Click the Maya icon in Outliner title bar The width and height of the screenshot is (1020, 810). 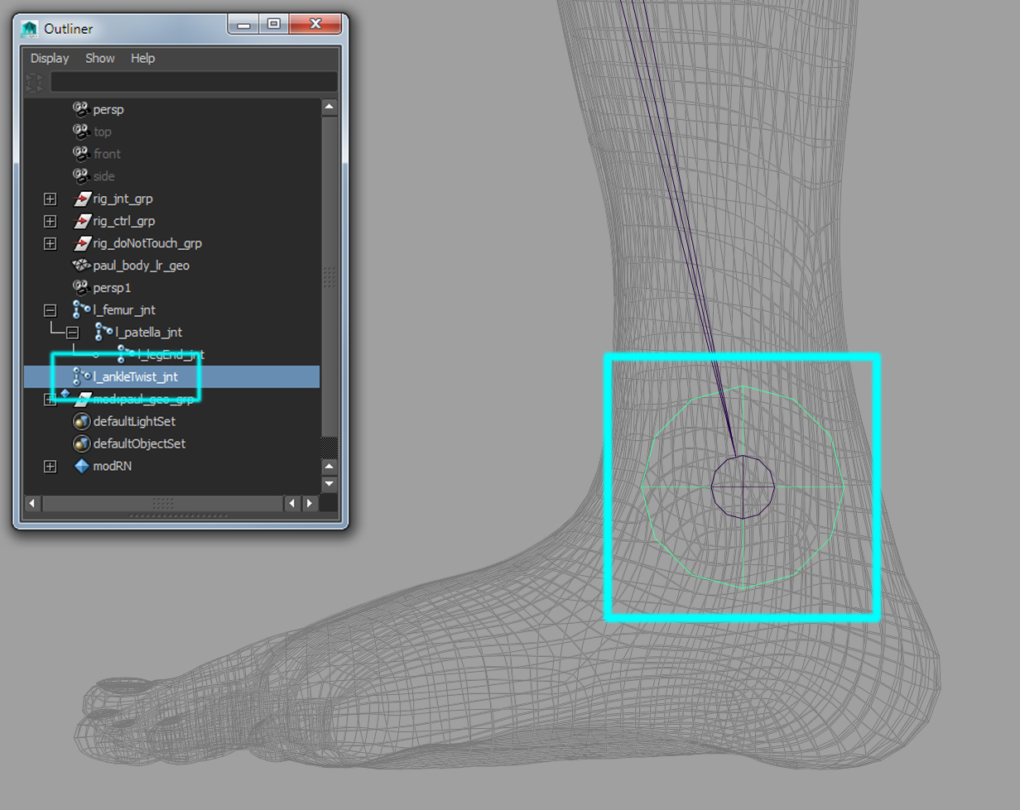(x=30, y=29)
